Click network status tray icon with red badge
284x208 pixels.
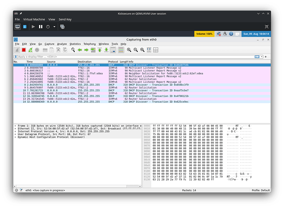point(219,34)
